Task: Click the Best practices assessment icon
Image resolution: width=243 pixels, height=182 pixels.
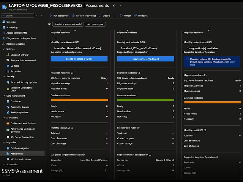Action: point(8,60)
